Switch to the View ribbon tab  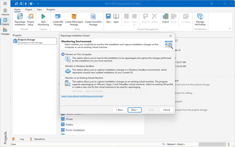tap(39, 9)
